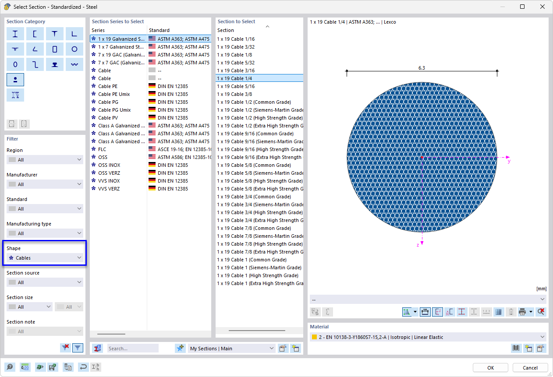Click the Cancel button
This screenshot has height=377, width=553.
click(530, 368)
